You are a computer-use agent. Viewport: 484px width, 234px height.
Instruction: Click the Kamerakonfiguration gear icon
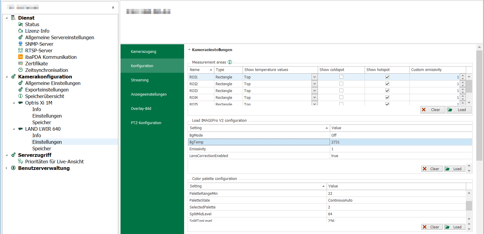click(13, 77)
